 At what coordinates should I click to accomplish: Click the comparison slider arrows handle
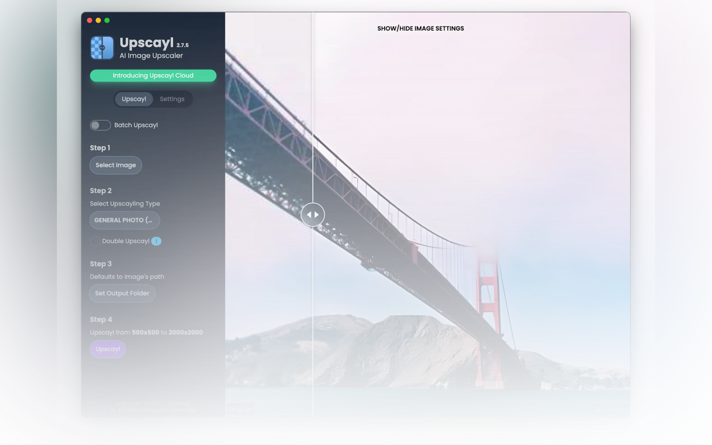point(313,215)
